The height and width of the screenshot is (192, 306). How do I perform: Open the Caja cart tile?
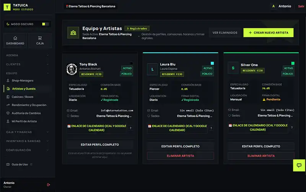(x=40, y=40)
